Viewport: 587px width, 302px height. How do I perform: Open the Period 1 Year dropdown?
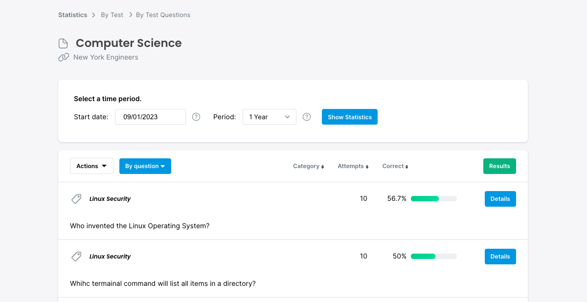click(x=269, y=117)
